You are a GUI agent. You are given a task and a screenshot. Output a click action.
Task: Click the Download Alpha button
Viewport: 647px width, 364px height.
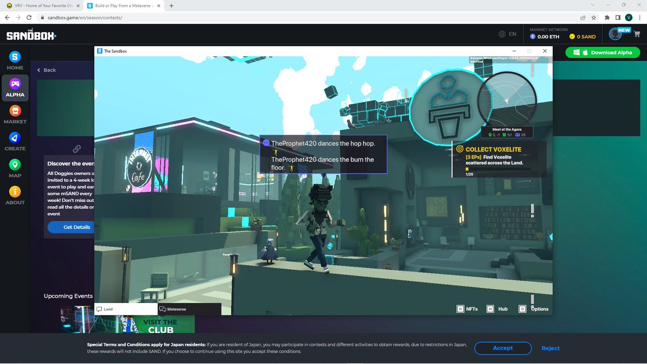(602, 52)
